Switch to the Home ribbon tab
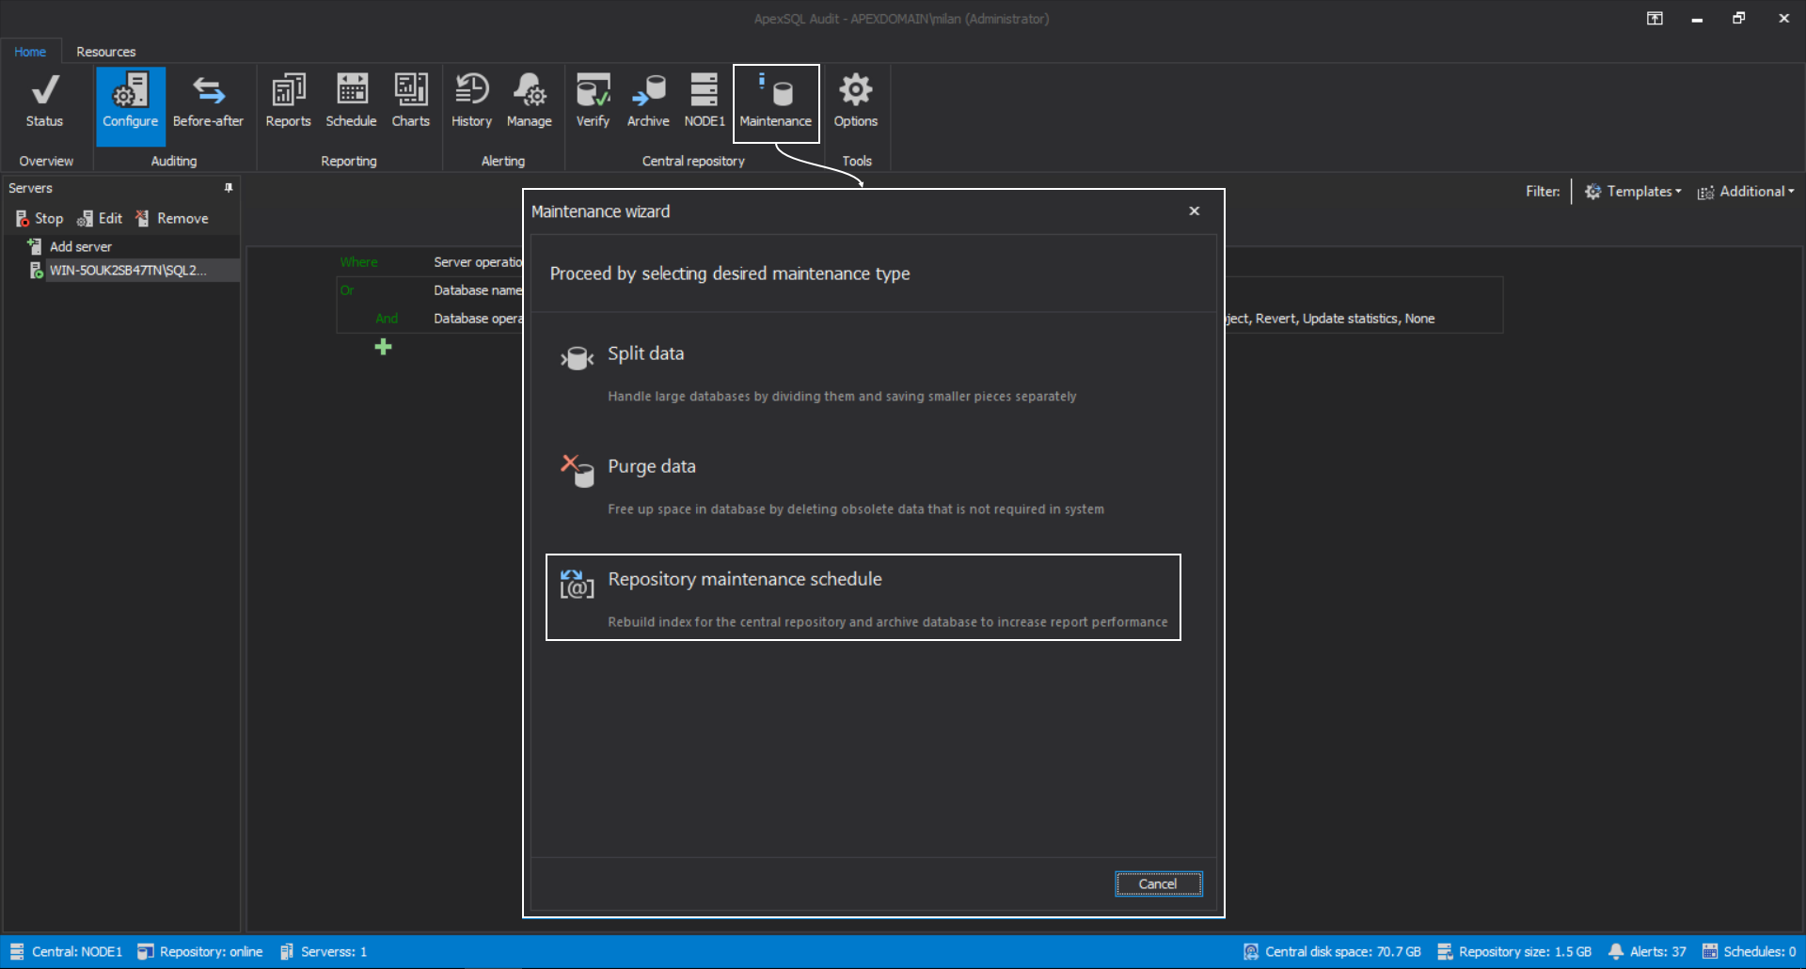The width and height of the screenshot is (1806, 969). click(x=30, y=52)
